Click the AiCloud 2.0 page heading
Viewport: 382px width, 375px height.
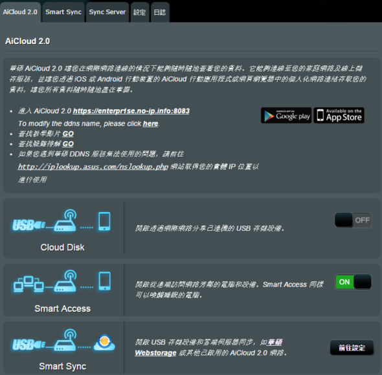click(28, 41)
